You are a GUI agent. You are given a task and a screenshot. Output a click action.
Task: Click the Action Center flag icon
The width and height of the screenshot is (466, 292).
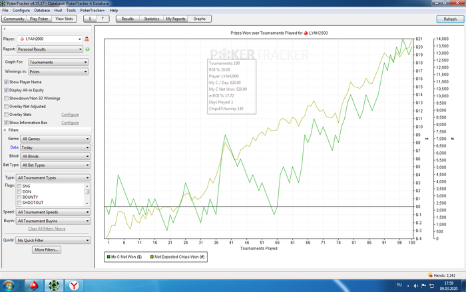pyautogui.click(x=424, y=286)
